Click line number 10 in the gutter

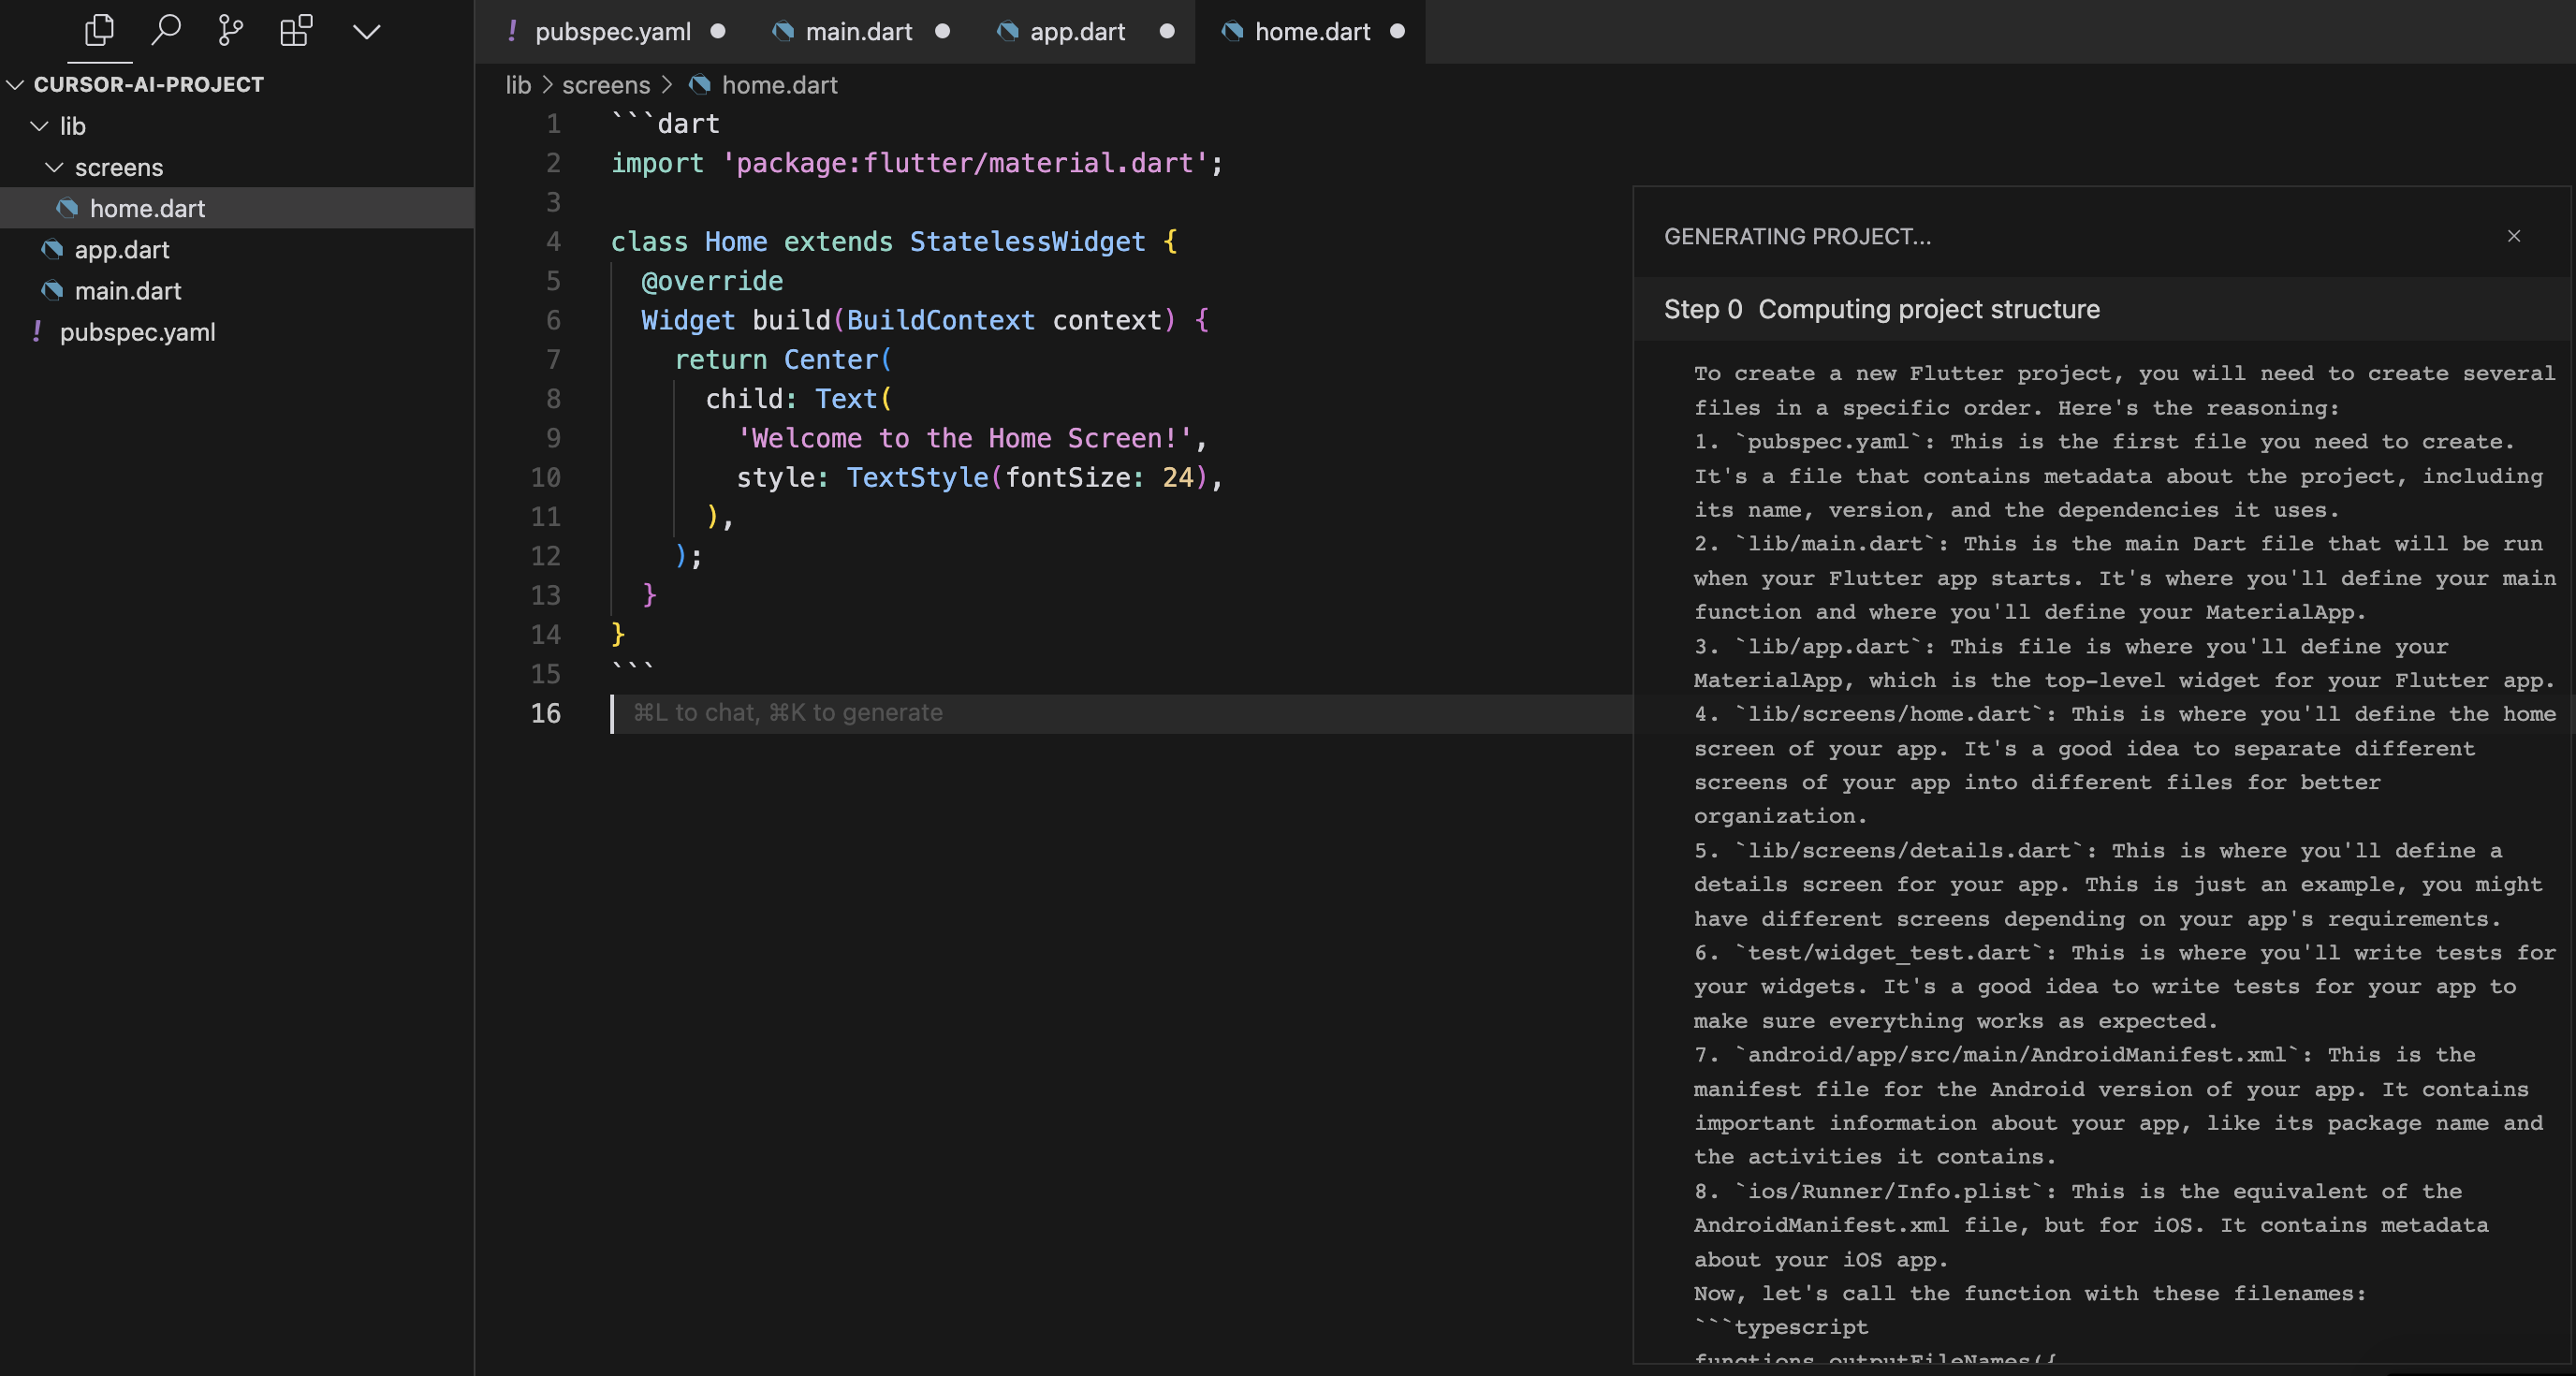(546, 478)
